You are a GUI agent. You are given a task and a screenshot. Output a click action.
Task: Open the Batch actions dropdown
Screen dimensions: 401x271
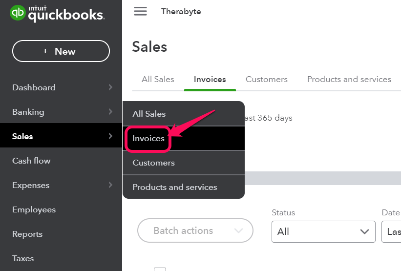click(x=195, y=230)
